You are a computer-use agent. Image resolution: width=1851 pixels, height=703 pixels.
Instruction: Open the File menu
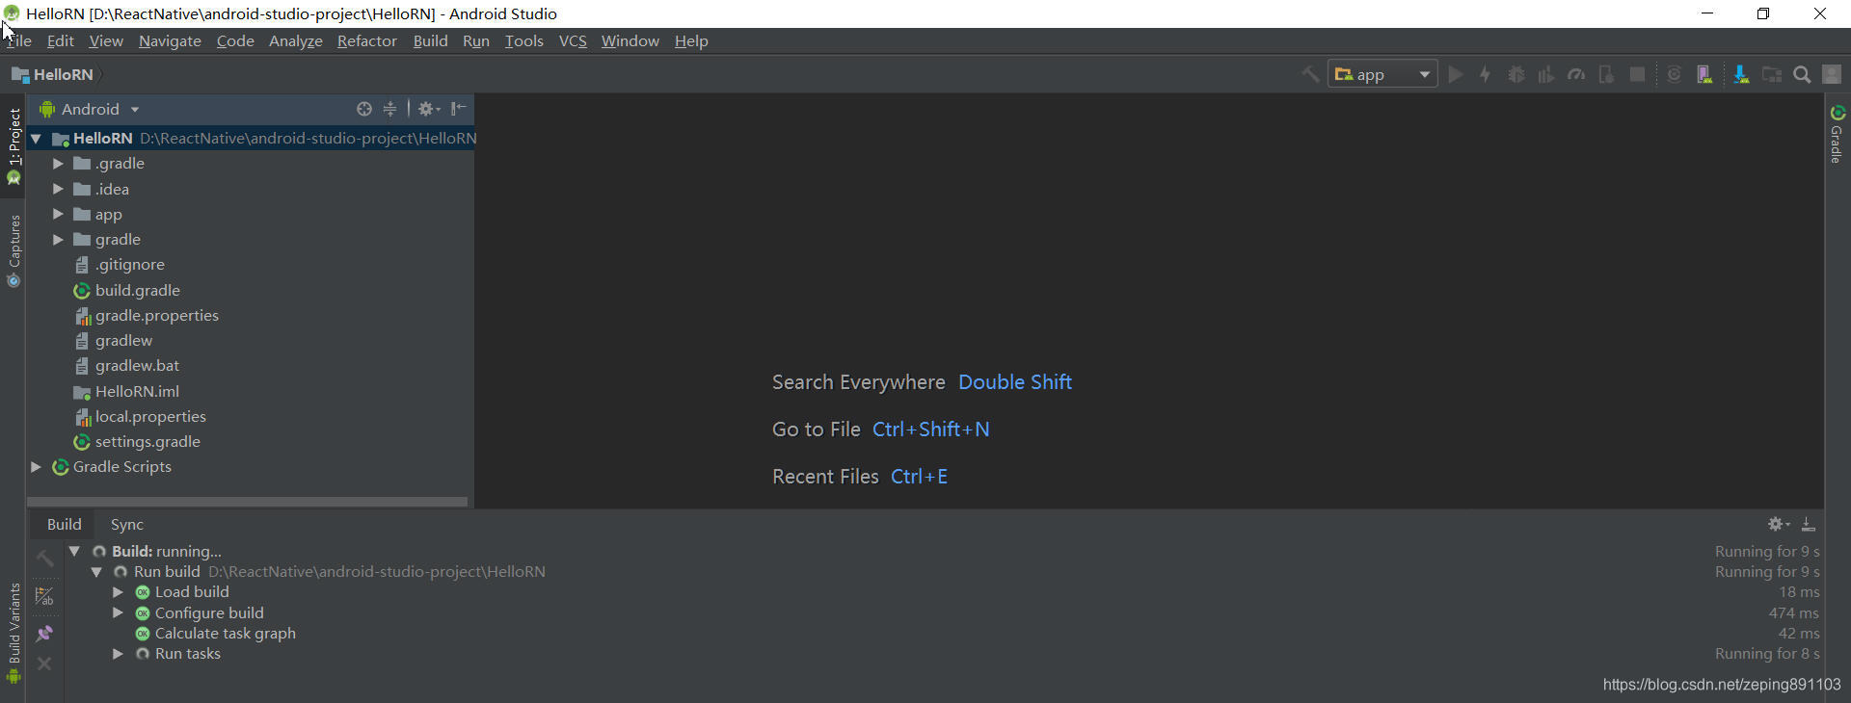click(x=18, y=40)
